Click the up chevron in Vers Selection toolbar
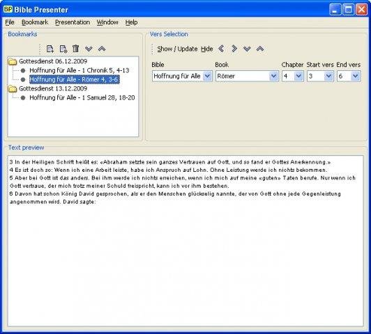 point(260,49)
